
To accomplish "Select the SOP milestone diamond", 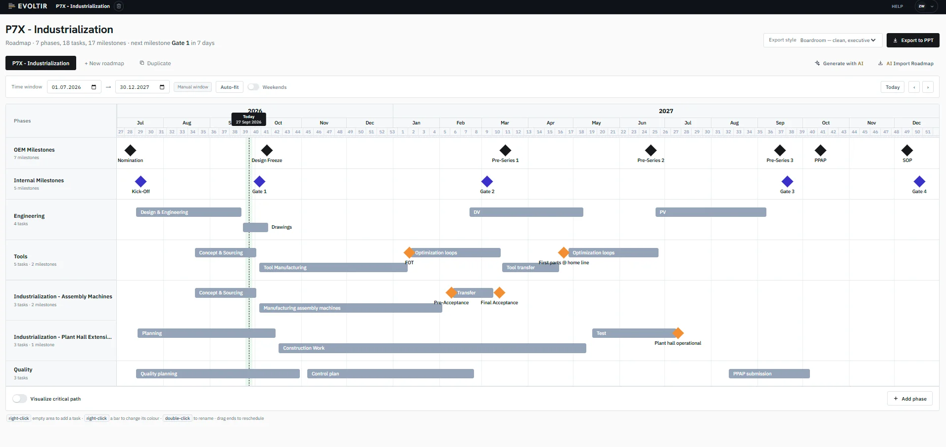I will [907, 150].
